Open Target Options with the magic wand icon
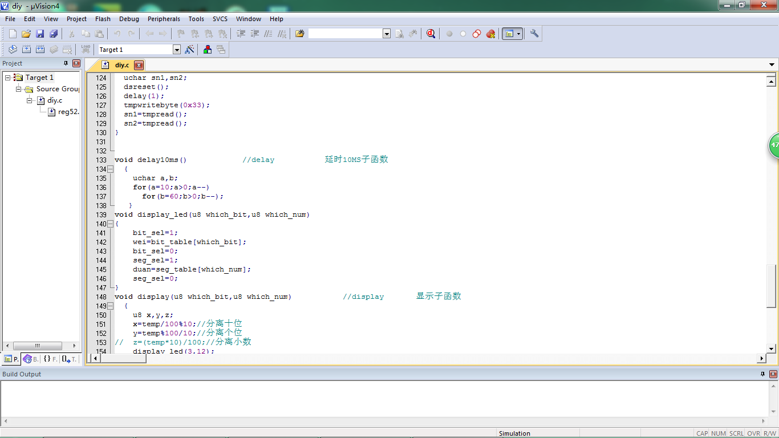Screen dimensions: 779x438 pyautogui.click(x=190, y=50)
